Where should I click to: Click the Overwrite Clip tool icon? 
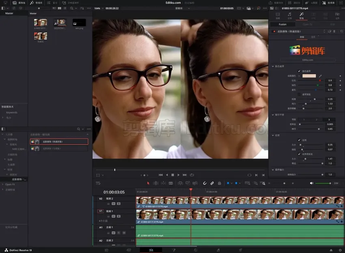coord(188,183)
